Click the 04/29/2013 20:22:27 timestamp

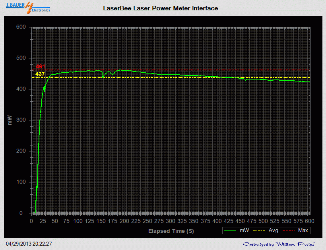coord(29,244)
